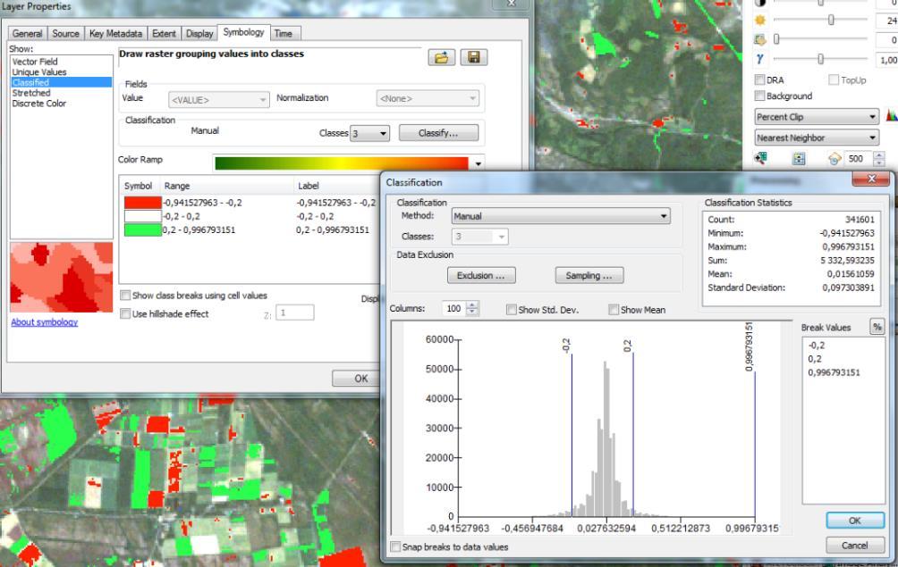Toggle Show Mean checkbox
898x567 pixels.
click(614, 310)
